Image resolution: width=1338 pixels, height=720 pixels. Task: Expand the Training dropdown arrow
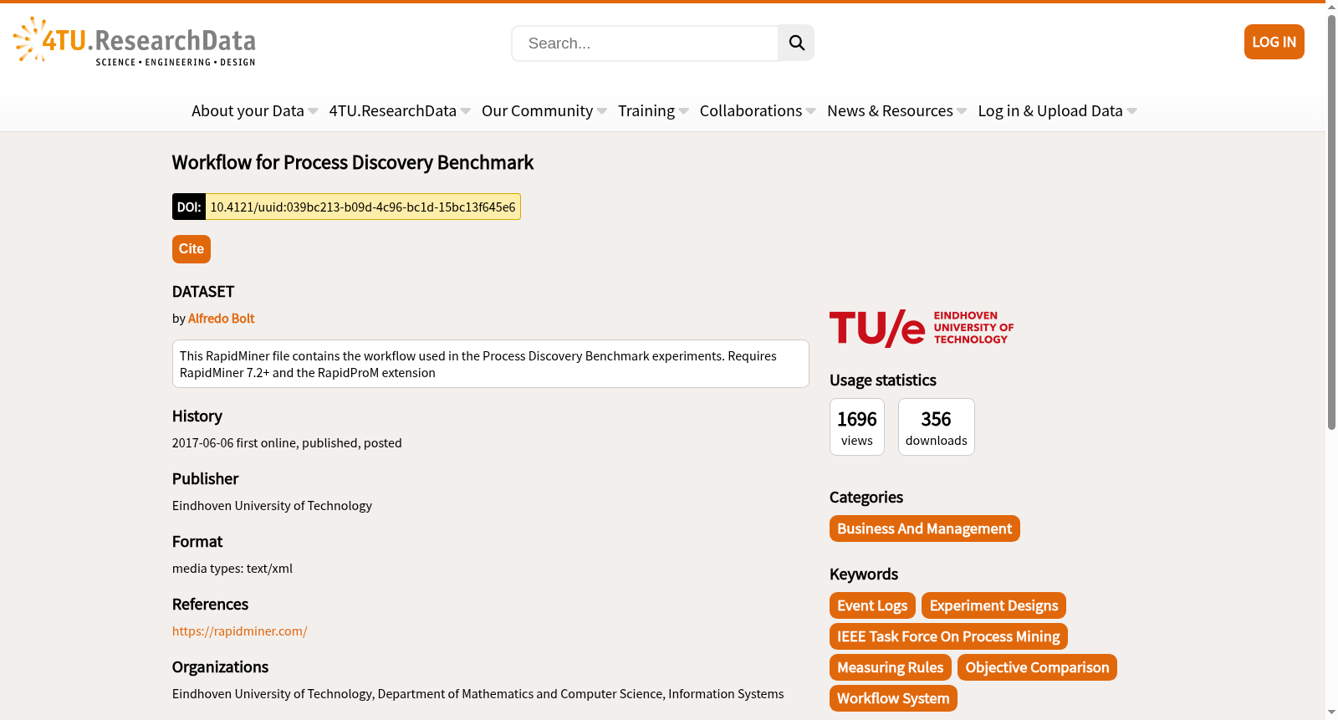coord(684,111)
